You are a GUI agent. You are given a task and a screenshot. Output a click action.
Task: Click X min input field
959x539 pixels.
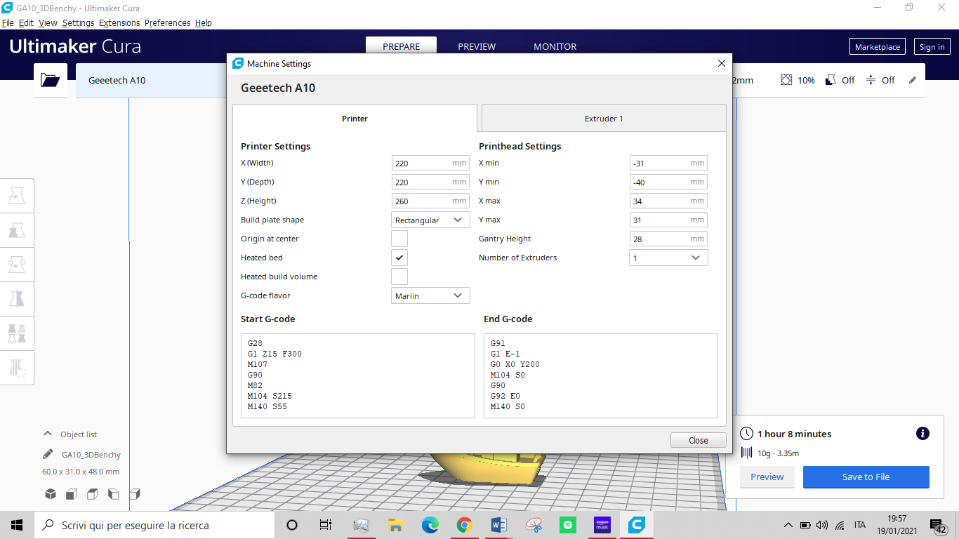click(668, 163)
